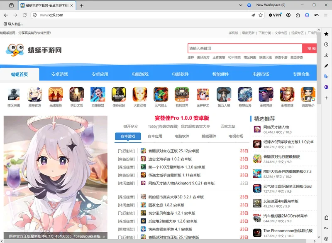Open 第一个100万最新版本 1.3.0 link
This screenshot has width=332, height=243.
(177, 167)
